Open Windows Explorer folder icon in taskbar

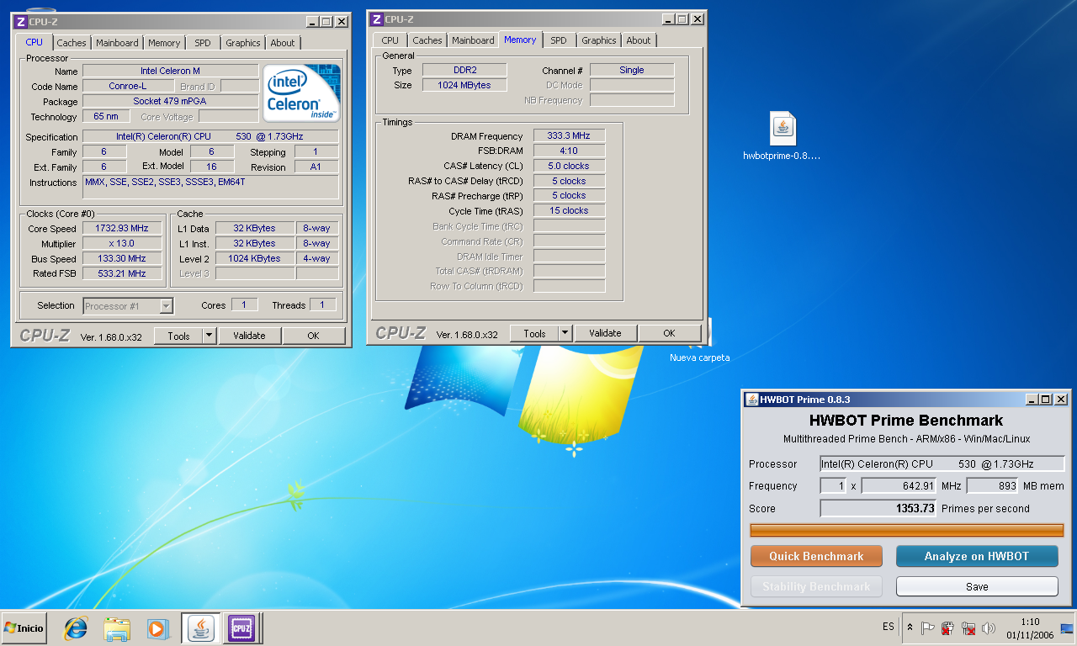(x=117, y=627)
